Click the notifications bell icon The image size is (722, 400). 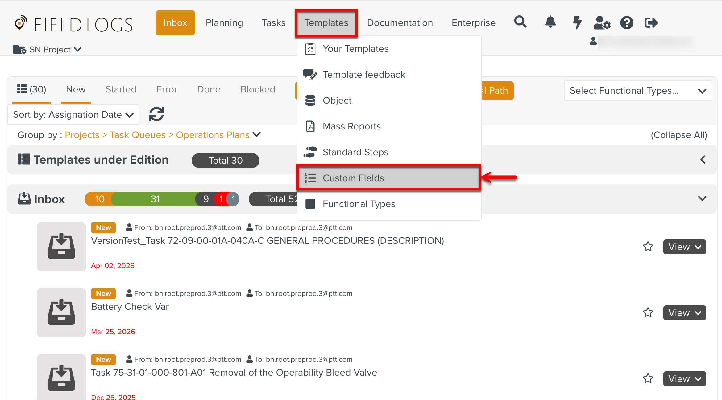[x=550, y=22]
